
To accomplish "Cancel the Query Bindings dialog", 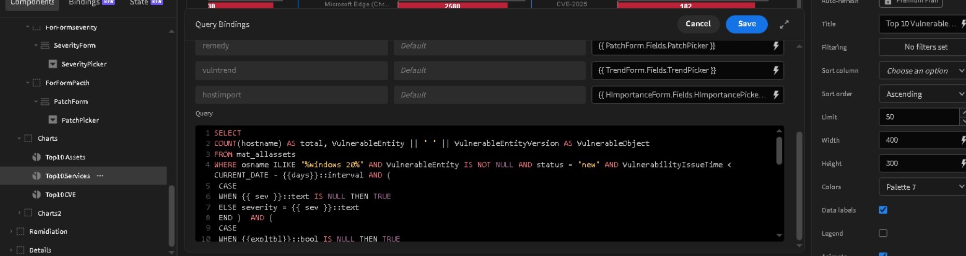I will (698, 24).
